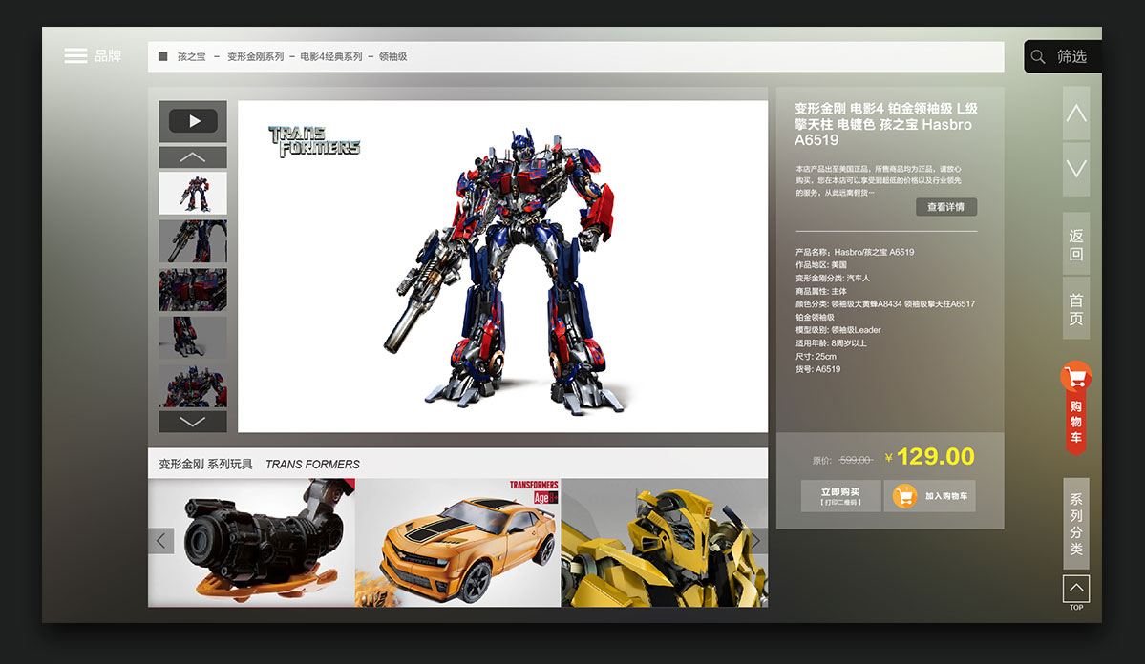Select the fifth thumbnail showing robot upper body
The height and width of the screenshot is (664, 1145).
[193, 386]
